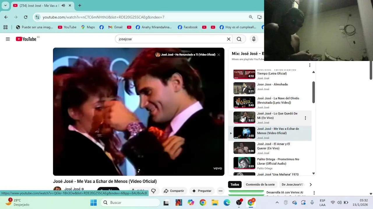Viewport: 373px width, 209px height.
Task: Open Microsoft Edge from the taskbar
Action: [227, 202]
